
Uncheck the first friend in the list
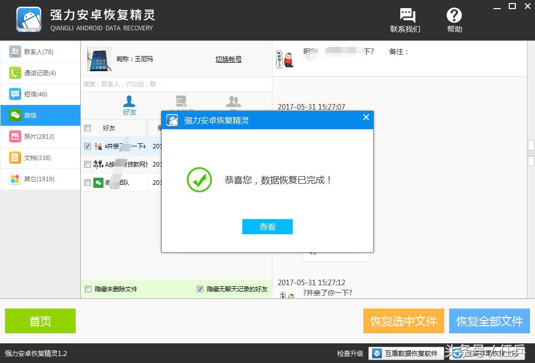(x=87, y=146)
